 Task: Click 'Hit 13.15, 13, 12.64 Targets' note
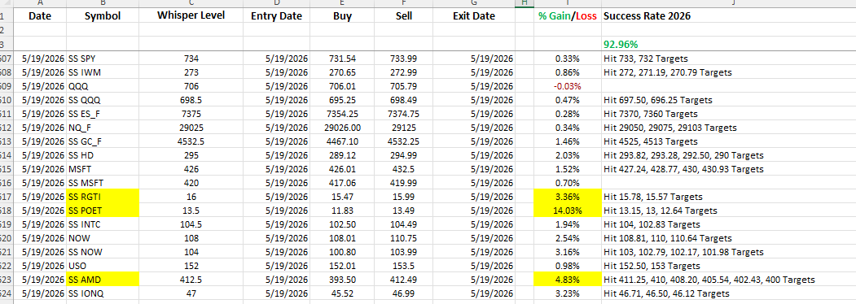[x=661, y=211]
